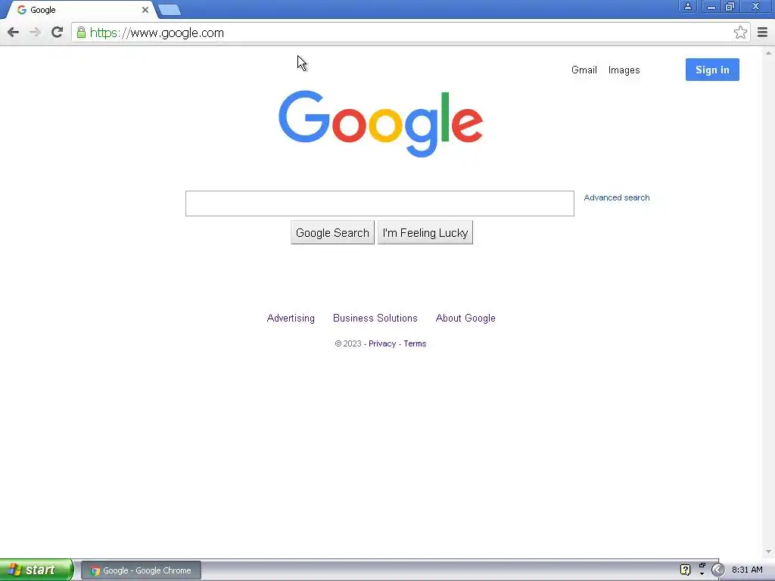Click the page scrollbar down arrow
Screen dimensions: 775x581
pyautogui.click(x=768, y=551)
